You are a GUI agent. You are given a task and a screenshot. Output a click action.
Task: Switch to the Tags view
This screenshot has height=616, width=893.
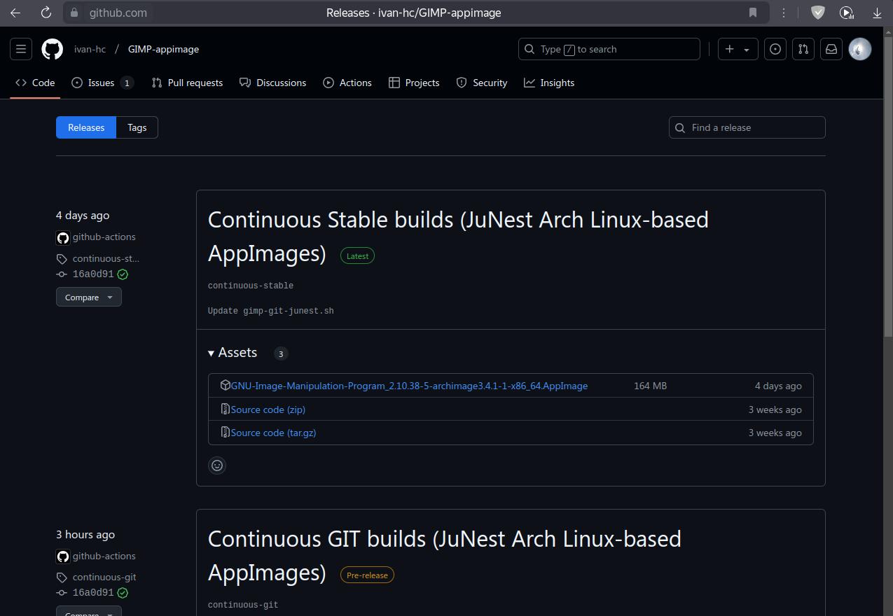click(137, 127)
